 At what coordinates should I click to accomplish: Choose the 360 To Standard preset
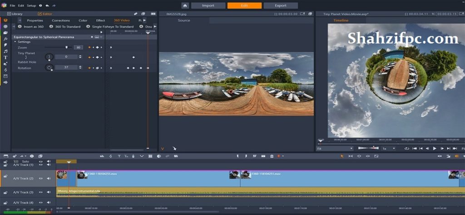pyautogui.click(x=65, y=27)
